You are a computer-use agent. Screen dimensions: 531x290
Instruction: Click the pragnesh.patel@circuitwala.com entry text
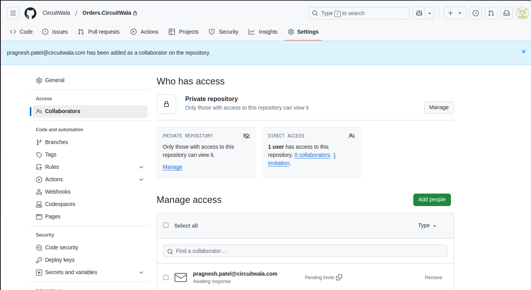235,274
